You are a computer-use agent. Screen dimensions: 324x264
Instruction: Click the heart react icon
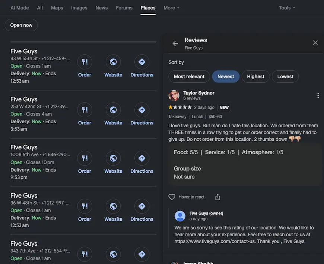coord(172,197)
